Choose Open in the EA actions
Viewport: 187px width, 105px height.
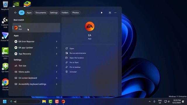tap(72, 48)
